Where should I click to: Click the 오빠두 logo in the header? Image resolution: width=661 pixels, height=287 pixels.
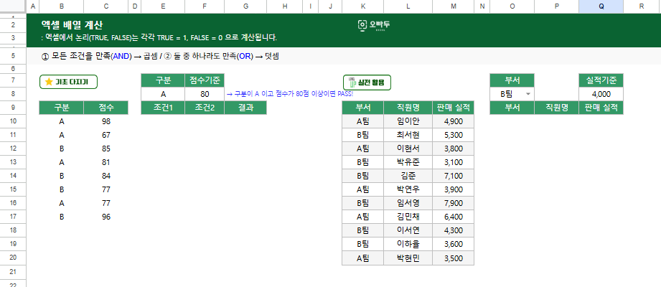[374, 25]
